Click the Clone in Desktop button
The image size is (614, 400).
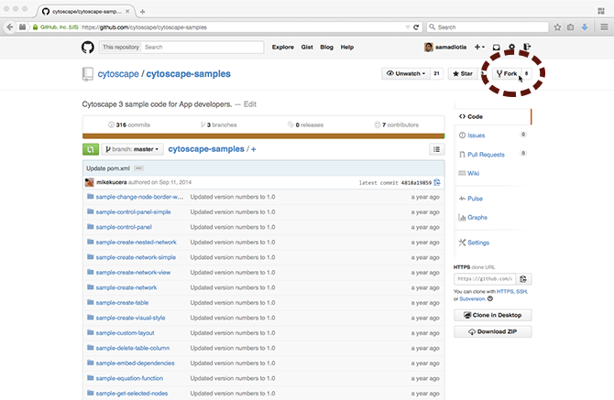[x=493, y=315]
